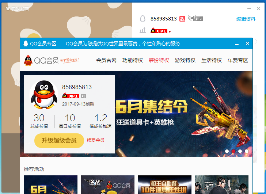Click the 858985813 number in profile window
The image size is (266, 194).
(164, 19)
